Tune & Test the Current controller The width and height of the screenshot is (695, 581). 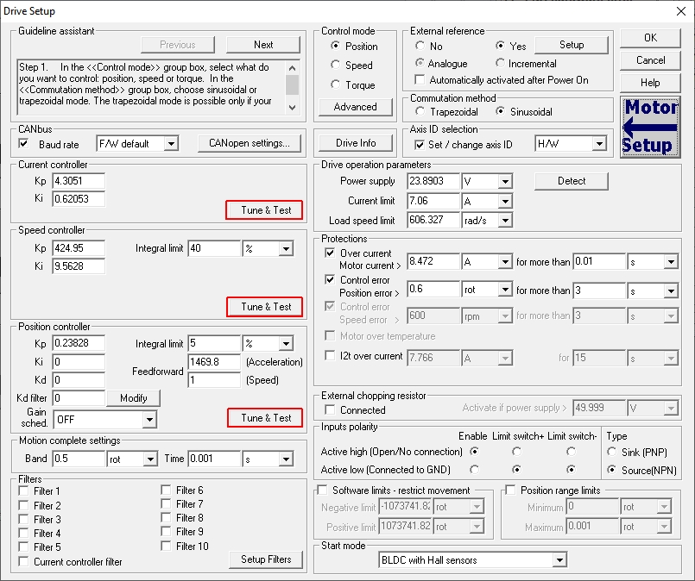[x=265, y=210]
